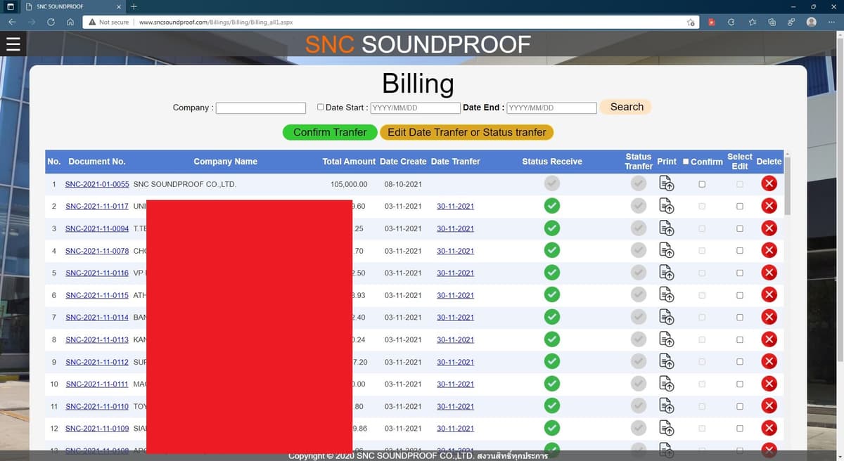Click the Date Start input field
Viewport: 844px width, 461px height.
click(415, 108)
